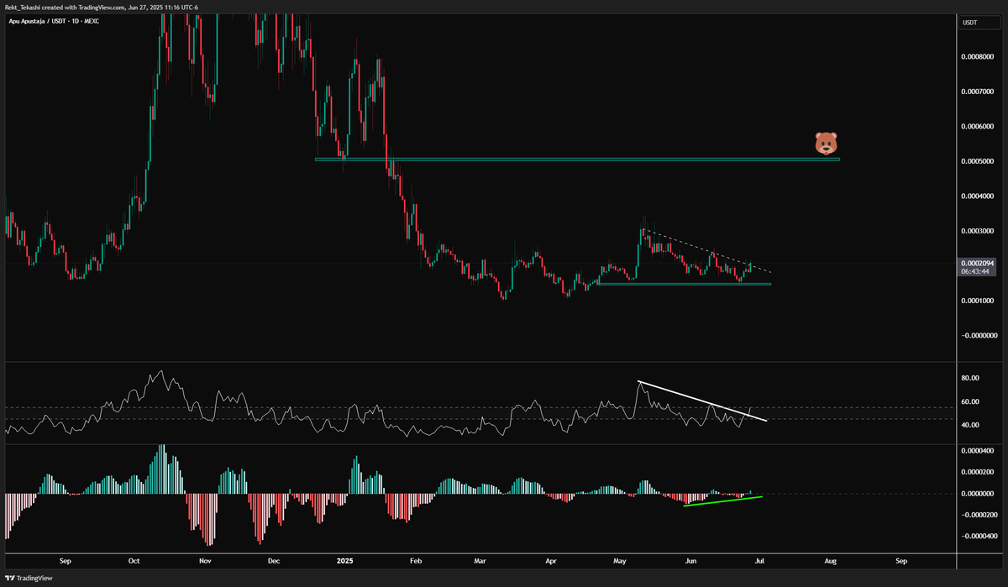Select the 2025 label on the time axis
This screenshot has height=587, width=1008.
(x=343, y=560)
